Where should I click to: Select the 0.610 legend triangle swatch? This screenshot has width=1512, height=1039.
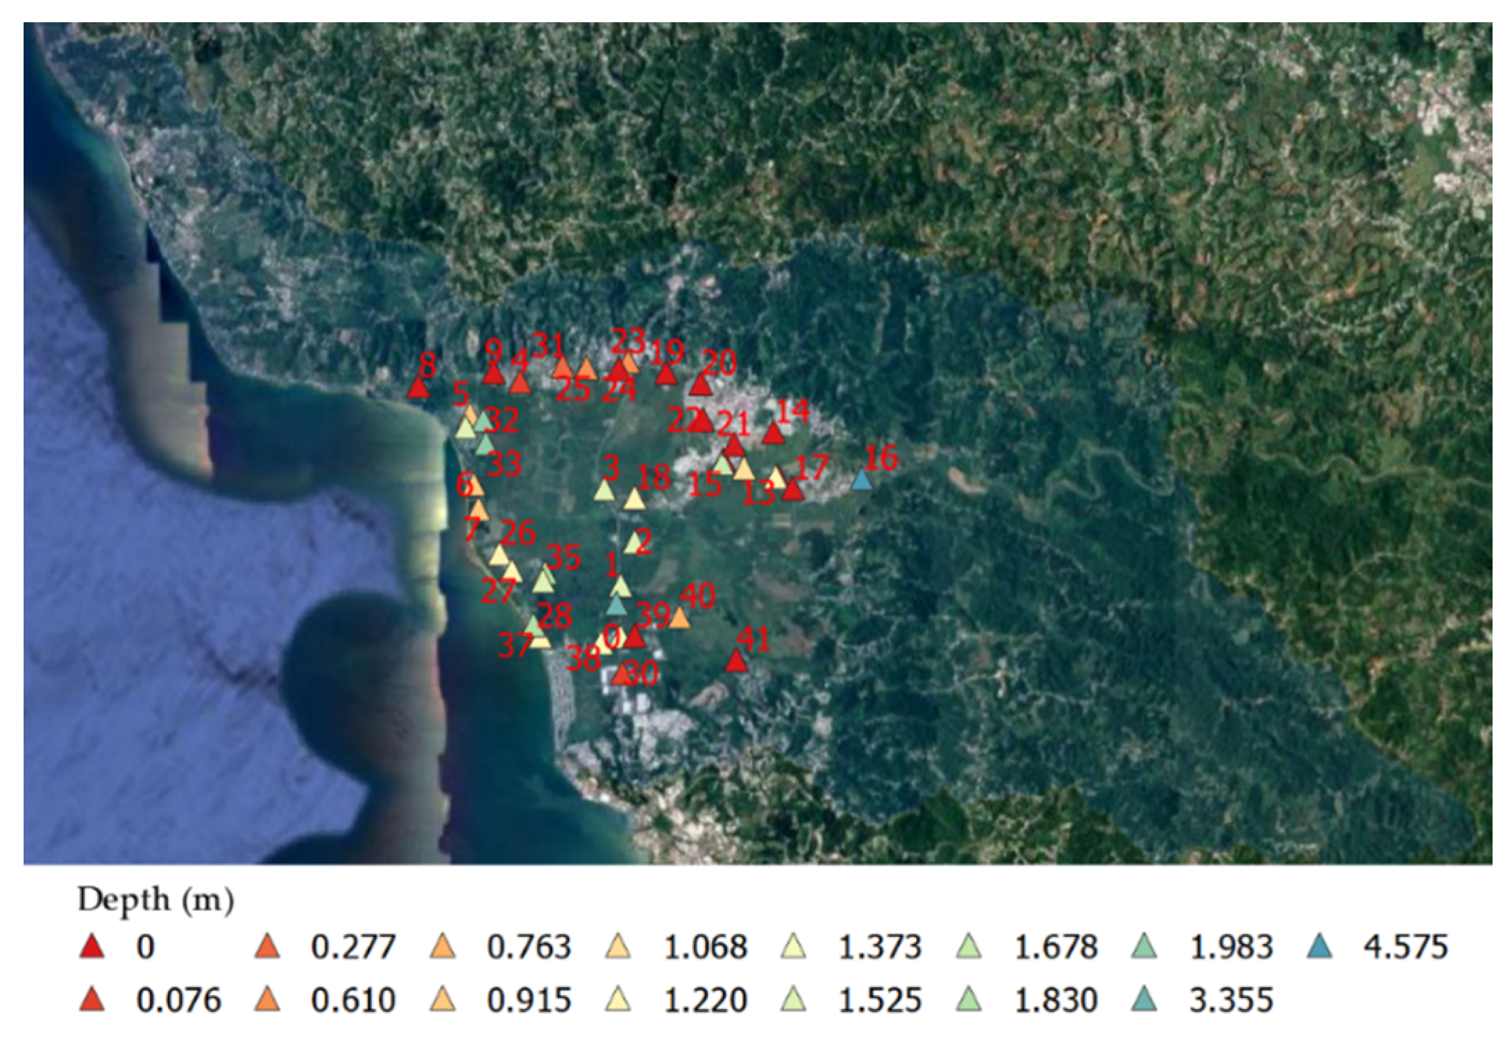coord(268,999)
